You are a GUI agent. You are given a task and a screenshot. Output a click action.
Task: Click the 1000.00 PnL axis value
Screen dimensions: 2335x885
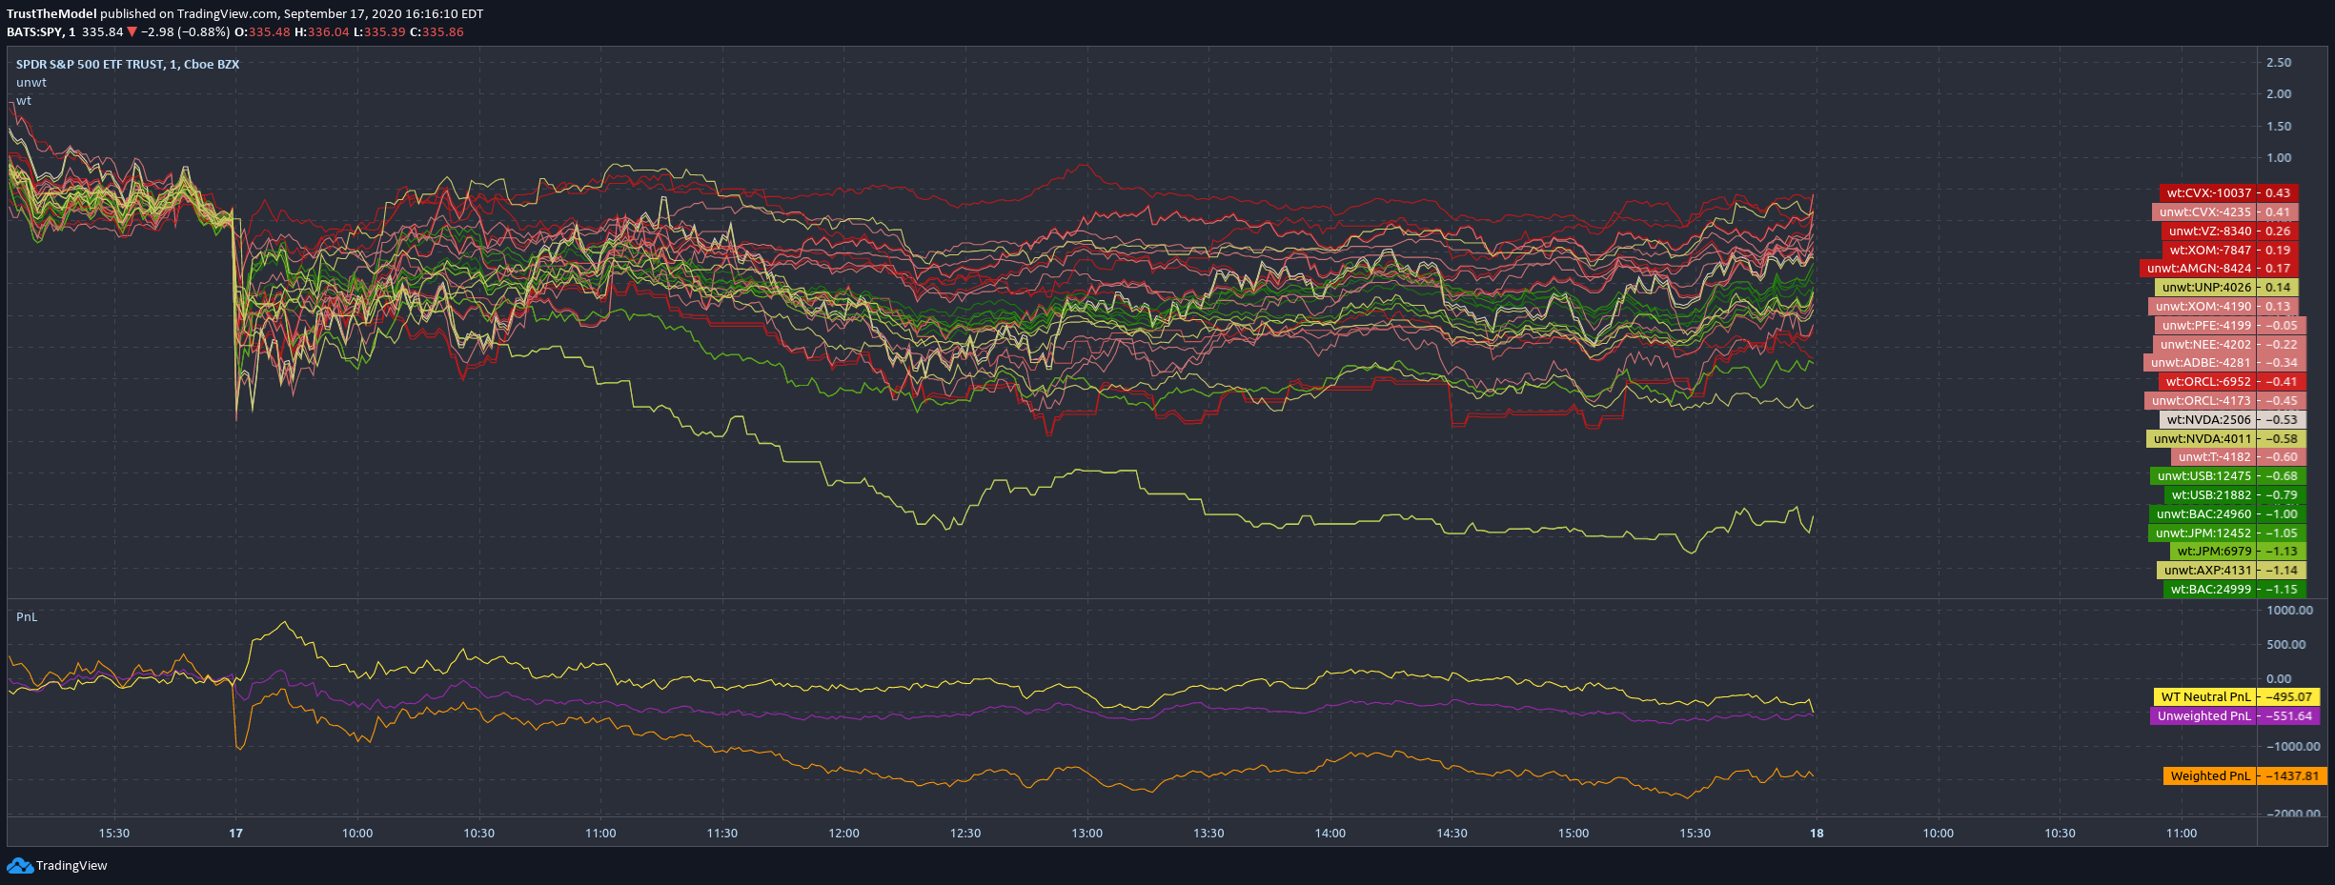pyautogui.click(x=2289, y=610)
